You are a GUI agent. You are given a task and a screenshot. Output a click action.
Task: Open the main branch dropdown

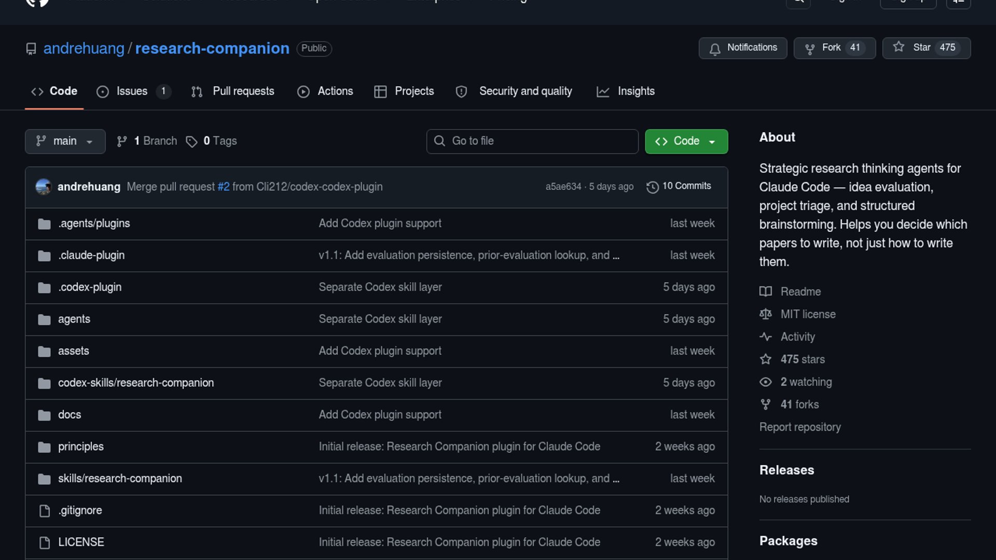65,141
